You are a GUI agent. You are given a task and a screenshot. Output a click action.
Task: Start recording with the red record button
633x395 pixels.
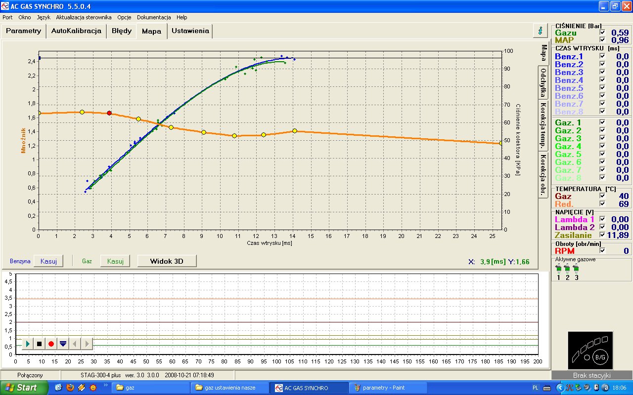tap(51, 344)
